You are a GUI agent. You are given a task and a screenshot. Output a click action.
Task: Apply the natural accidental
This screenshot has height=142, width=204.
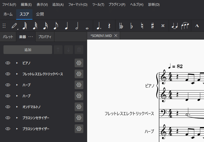(142, 26)
